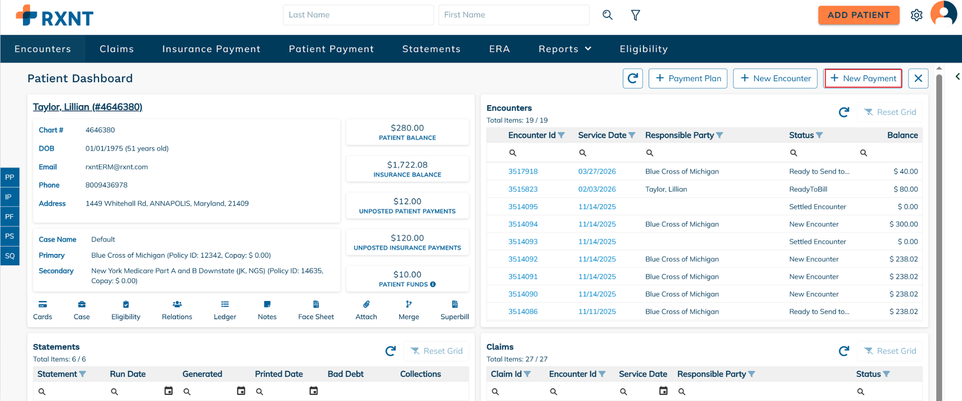This screenshot has height=401, width=962.
Task: Open the Face Sheet document
Action: tap(316, 304)
